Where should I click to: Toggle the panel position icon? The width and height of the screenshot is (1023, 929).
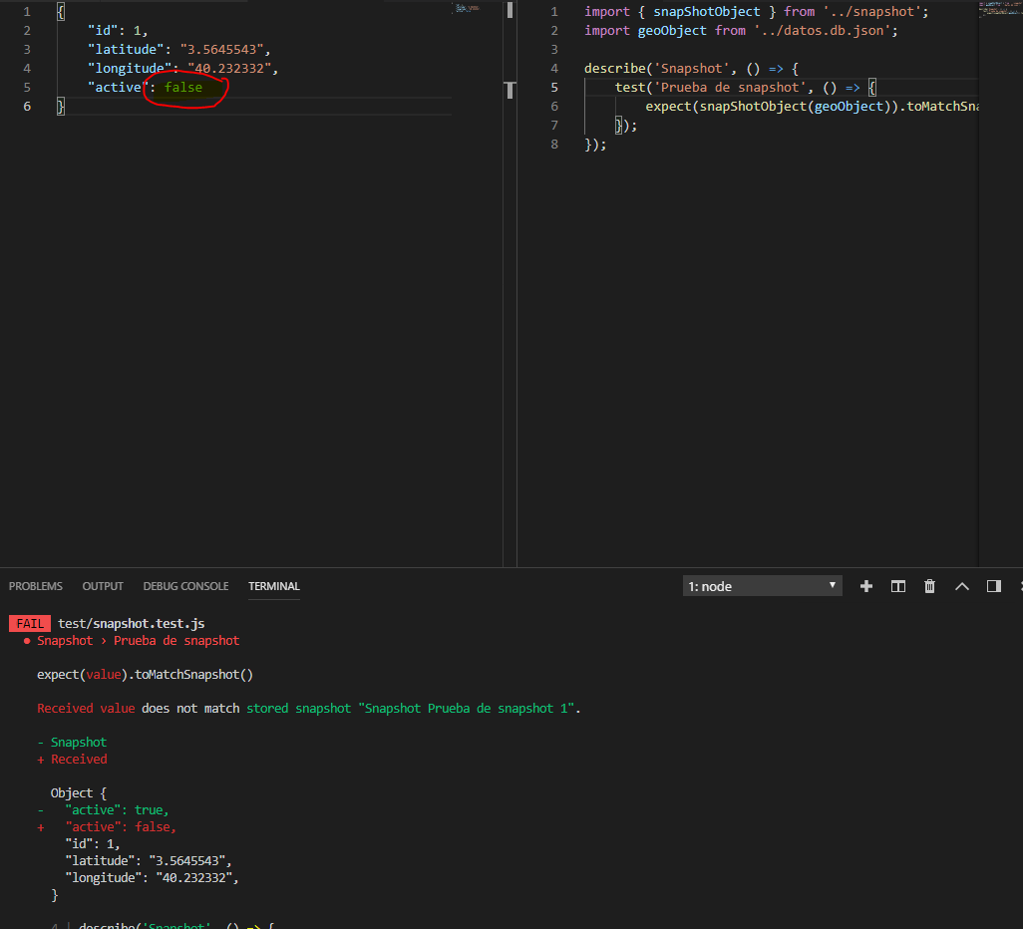pyautogui.click(x=994, y=586)
